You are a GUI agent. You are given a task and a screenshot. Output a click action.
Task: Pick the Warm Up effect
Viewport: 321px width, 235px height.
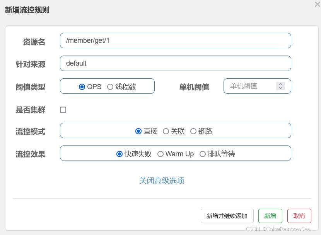(x=160, y=154)
